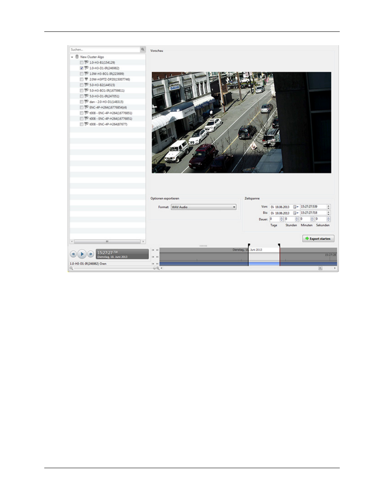Jump to next event on top timeline row

coord(157,250)
